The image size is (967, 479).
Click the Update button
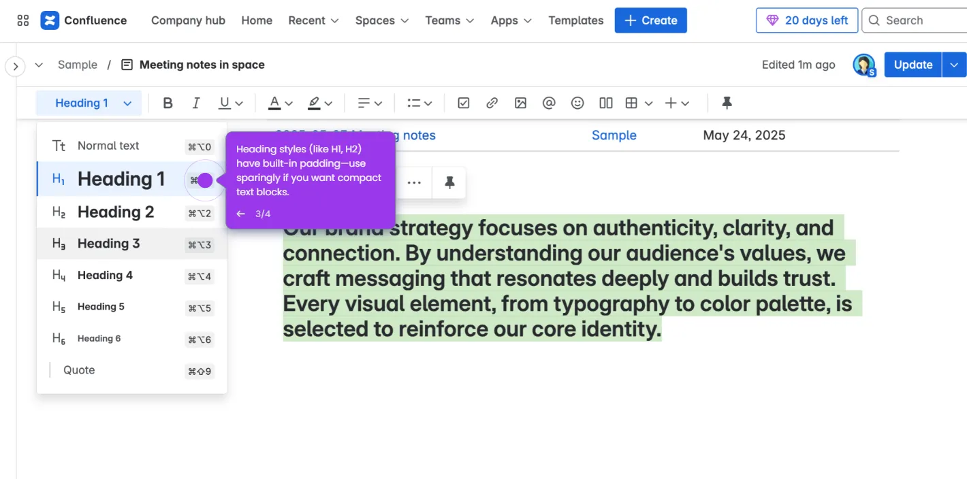tap(913, 65)
